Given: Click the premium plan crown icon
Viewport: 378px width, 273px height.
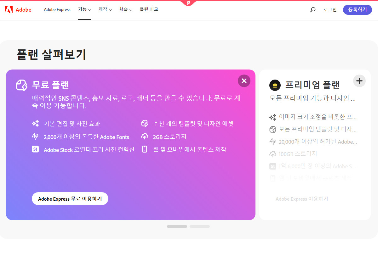Looking at the screenshot, I should point(275,85).
